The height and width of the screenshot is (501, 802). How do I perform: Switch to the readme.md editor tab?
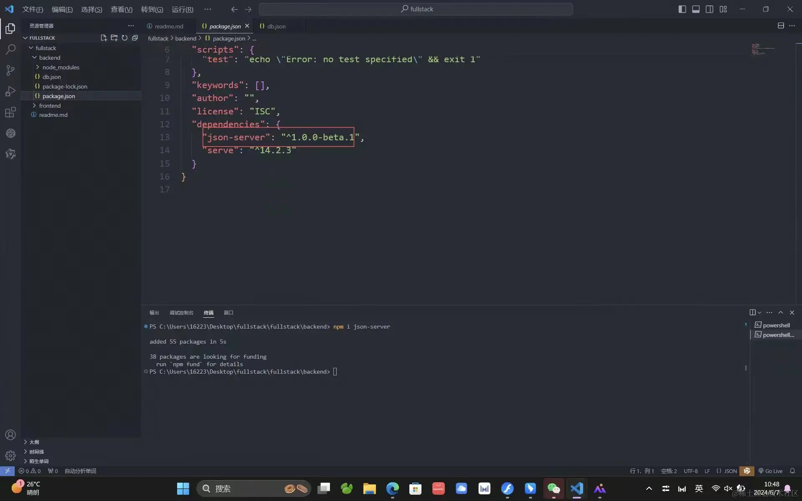click(169, 26)
